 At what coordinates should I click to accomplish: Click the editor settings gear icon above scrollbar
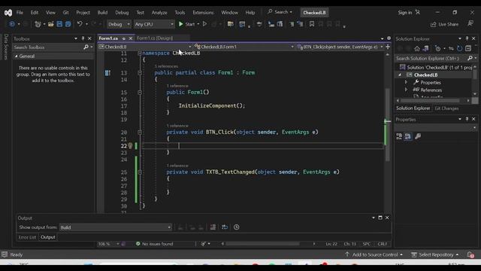(x=389, y=38)
